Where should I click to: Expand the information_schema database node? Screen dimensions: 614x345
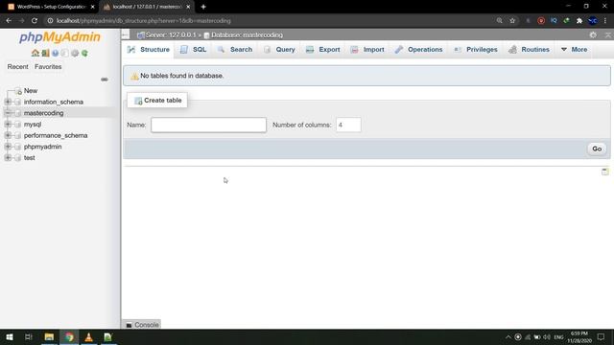[x=8, y=102]
